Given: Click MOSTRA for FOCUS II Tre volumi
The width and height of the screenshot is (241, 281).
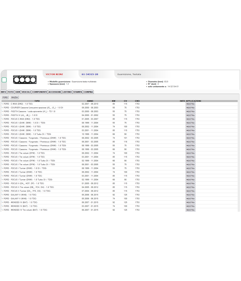Looking at the screenshot, I should (x=190, y=187).
